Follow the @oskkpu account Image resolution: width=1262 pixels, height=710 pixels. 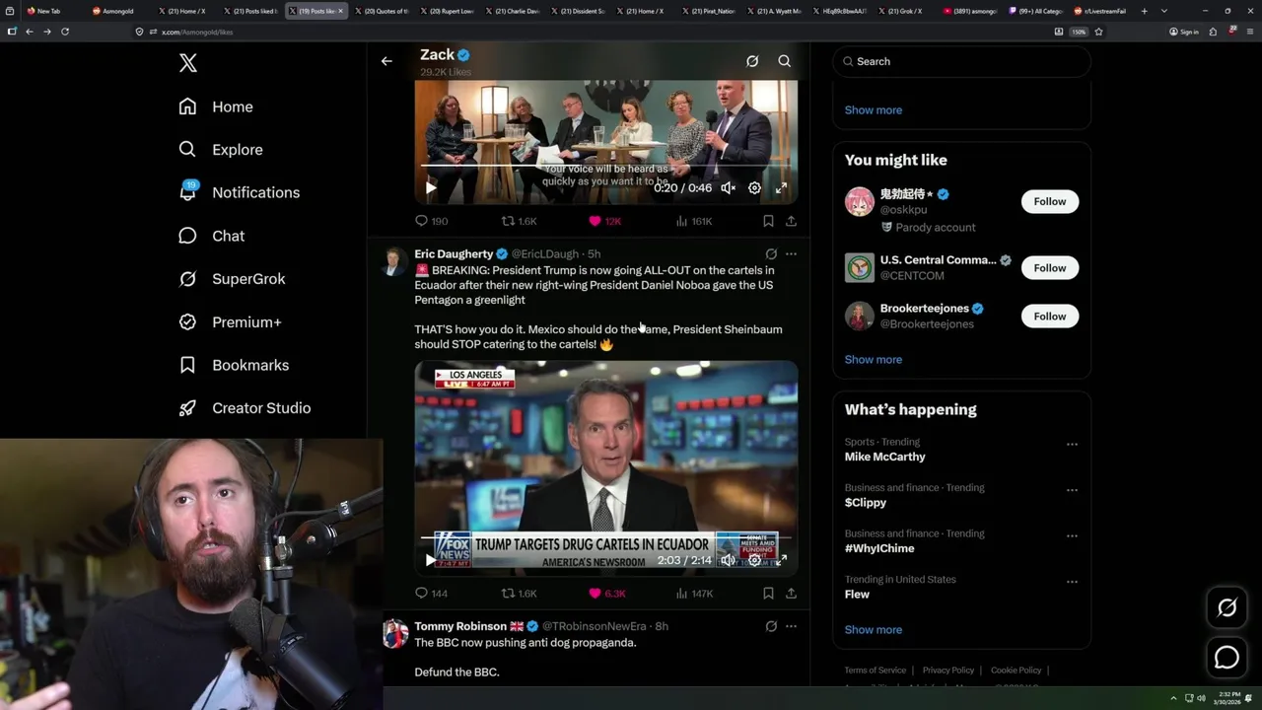click(x=1050, y=201)
